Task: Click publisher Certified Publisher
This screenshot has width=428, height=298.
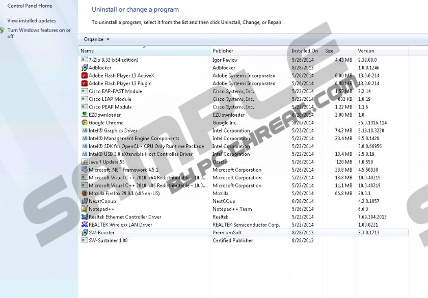Action: point(233,240)
